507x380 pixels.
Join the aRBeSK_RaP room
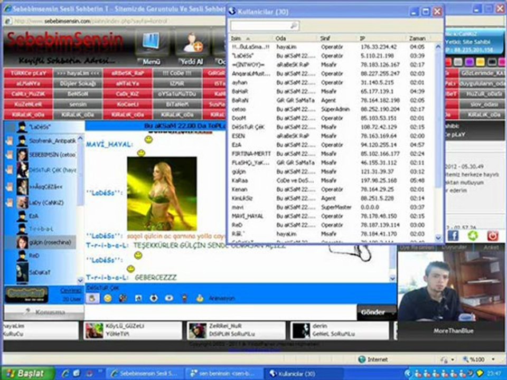(128, 73)
